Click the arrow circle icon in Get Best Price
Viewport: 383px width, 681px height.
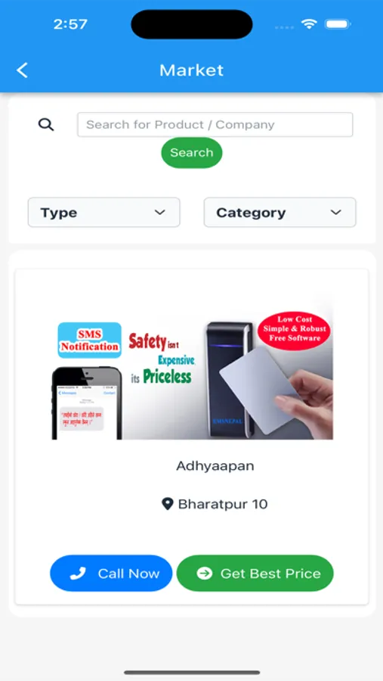click(204, 574)
